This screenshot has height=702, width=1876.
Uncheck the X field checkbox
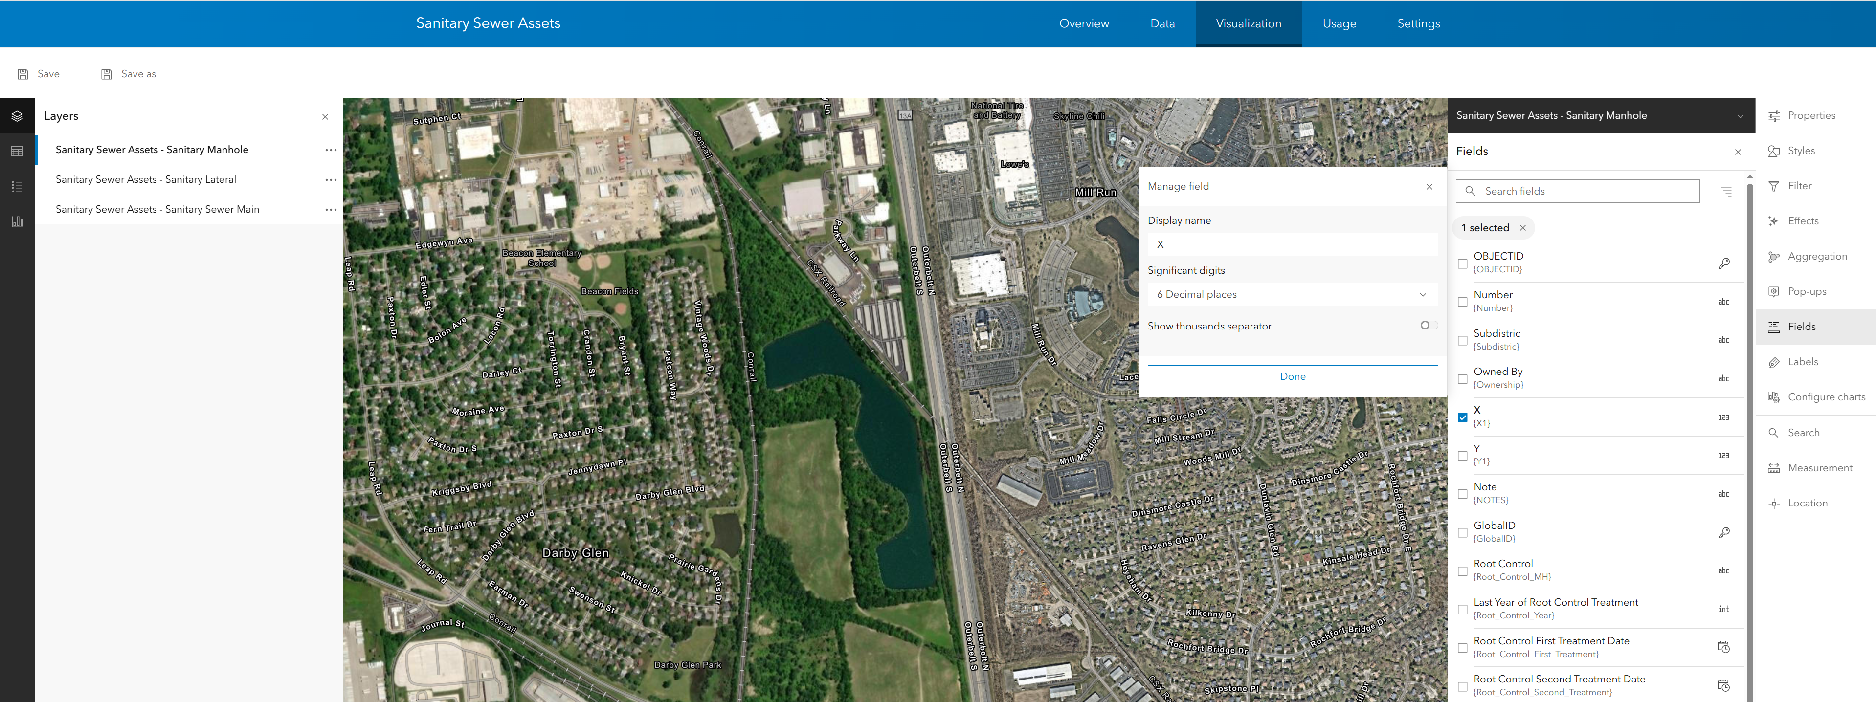click(1462, 417)
